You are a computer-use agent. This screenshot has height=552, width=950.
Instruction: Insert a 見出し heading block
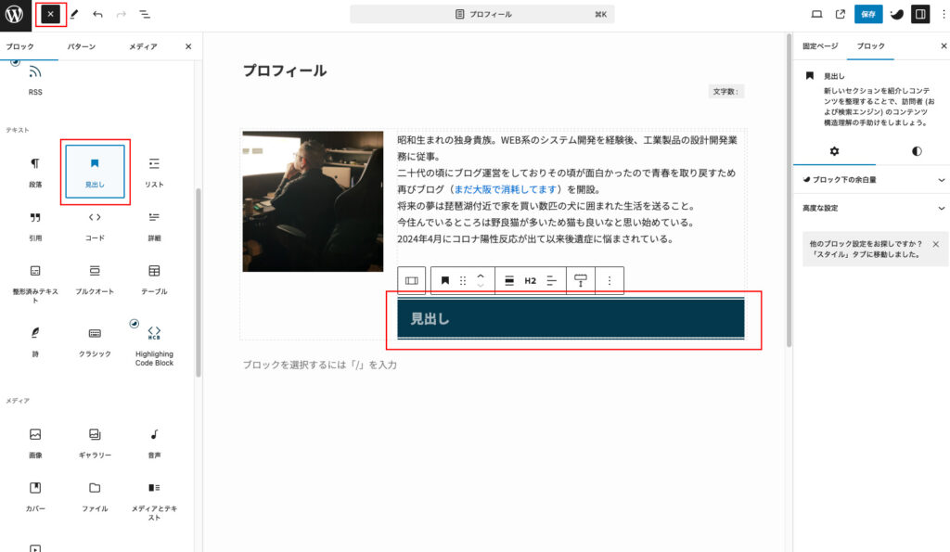95,172
